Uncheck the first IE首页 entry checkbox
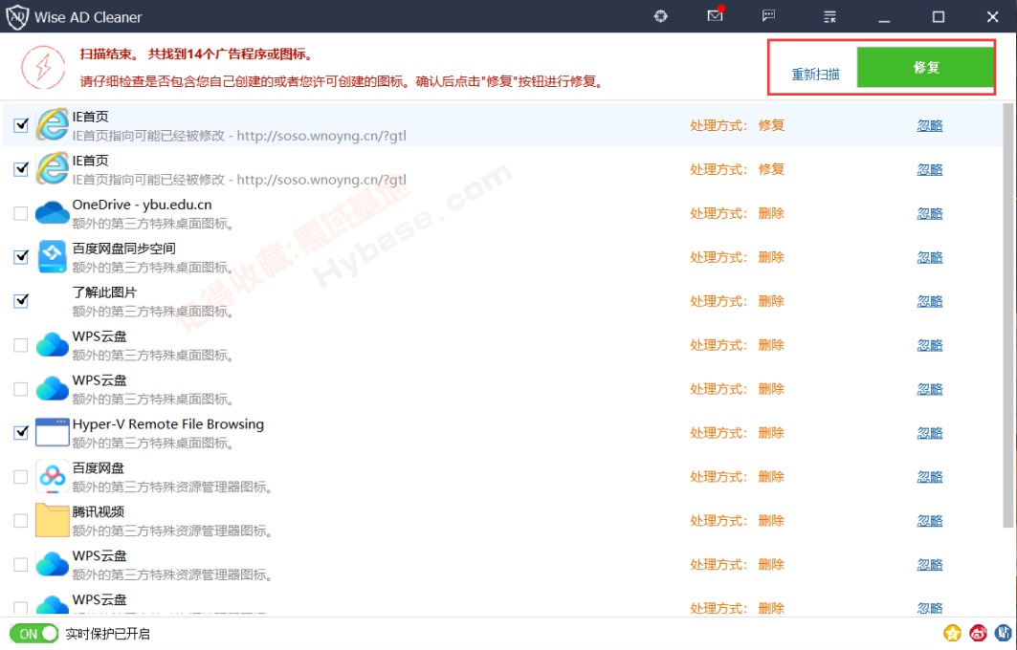1017x650 pixels. [21, 124]
